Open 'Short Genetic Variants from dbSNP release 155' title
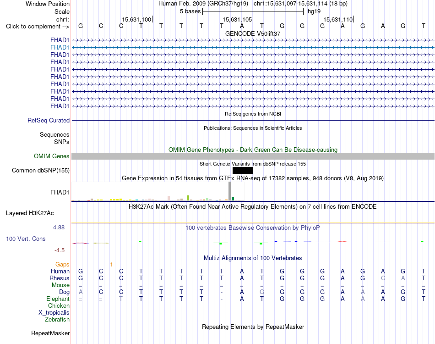The width and height of the screenshot is (435, 344). (253, 164)
